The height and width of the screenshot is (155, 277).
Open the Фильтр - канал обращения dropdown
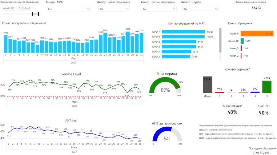click(114, 9)
